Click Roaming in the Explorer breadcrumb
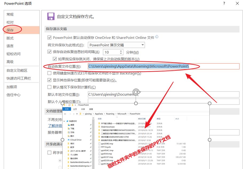 (x=110, y=114)
